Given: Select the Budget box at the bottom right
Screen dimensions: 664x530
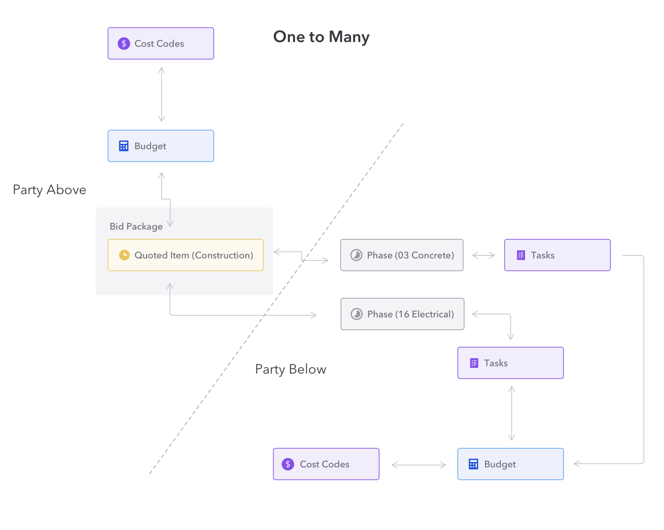Looking at the screenshot, I should [510, 464].
